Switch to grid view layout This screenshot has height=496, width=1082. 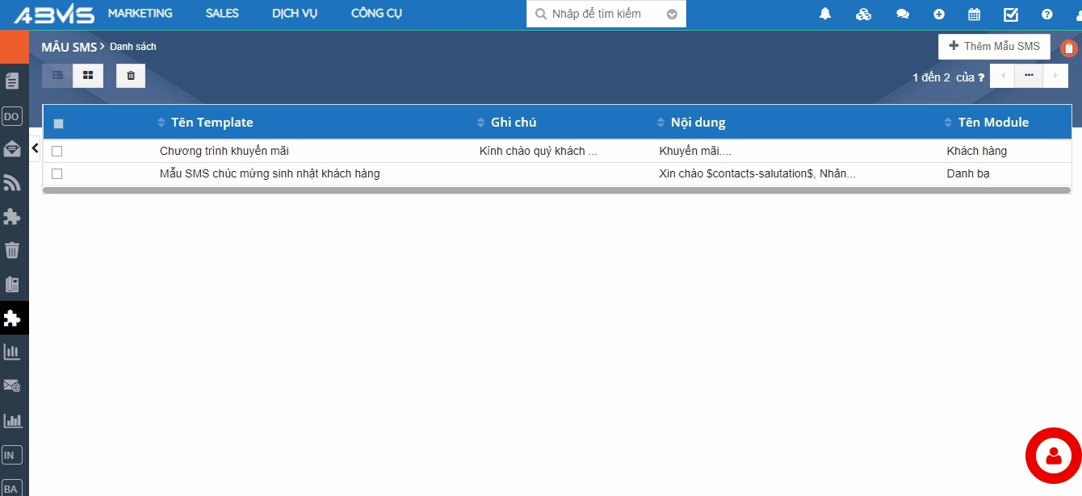coord(88,76)
